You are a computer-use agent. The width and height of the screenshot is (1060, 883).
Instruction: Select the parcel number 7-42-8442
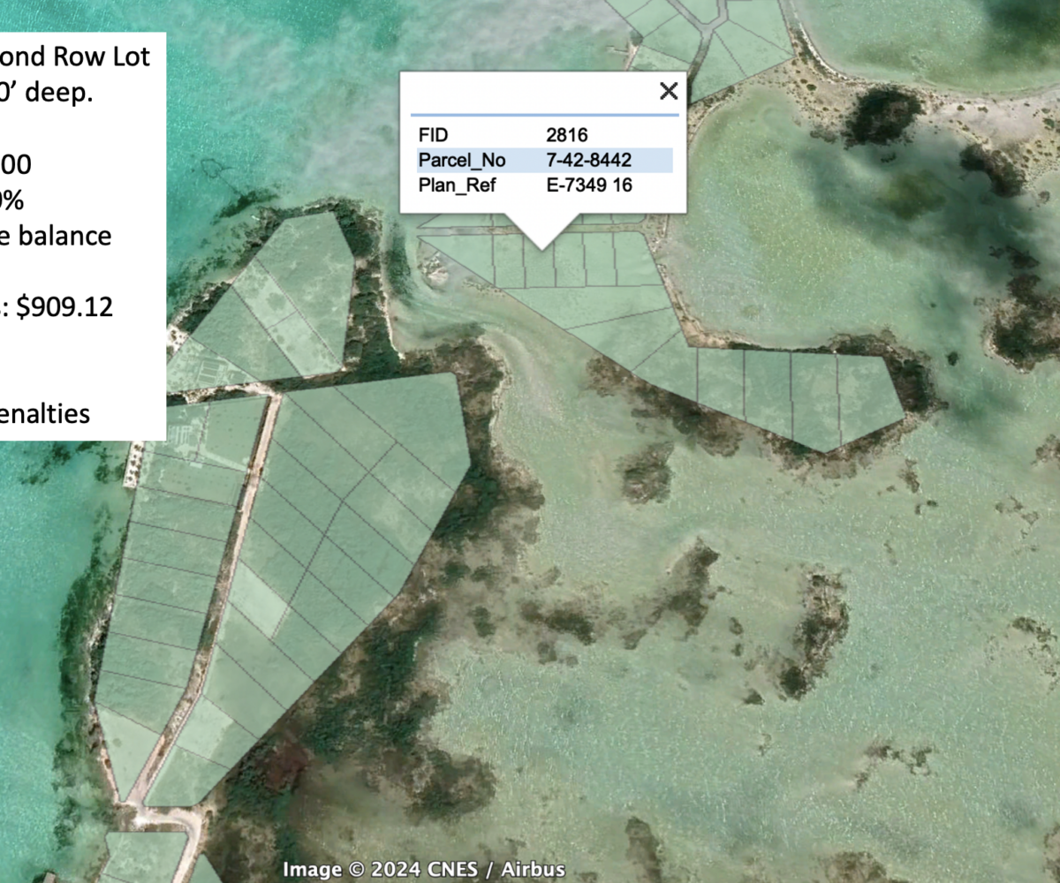588,160
